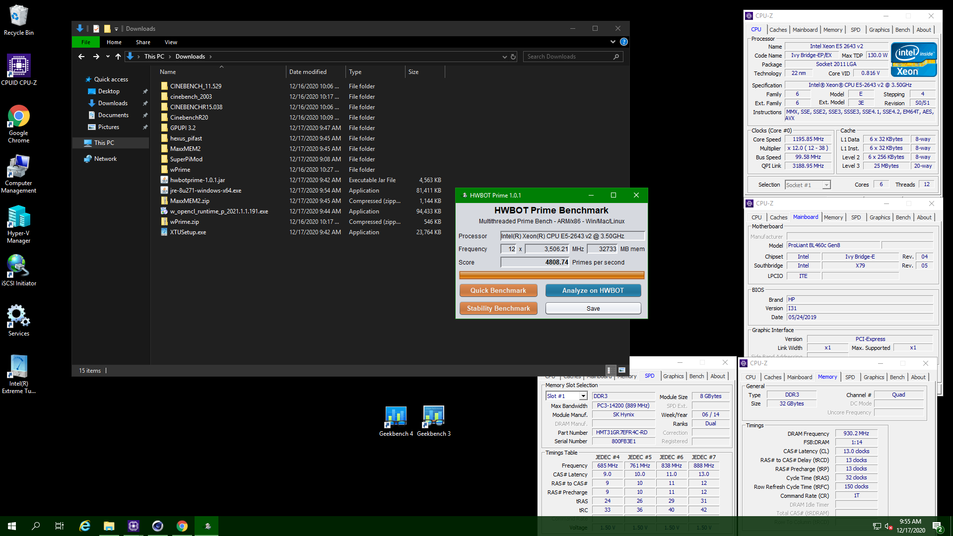Expand This PC breadcrumb chevron

170,57
